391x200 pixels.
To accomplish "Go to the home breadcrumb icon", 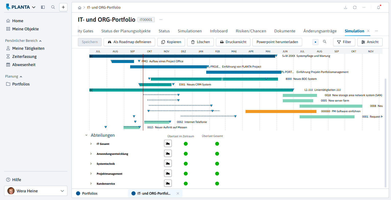I will pos(80,8).
